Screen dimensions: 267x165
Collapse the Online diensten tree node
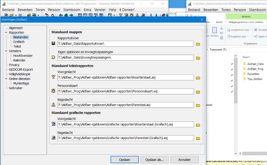pos(7,79)
